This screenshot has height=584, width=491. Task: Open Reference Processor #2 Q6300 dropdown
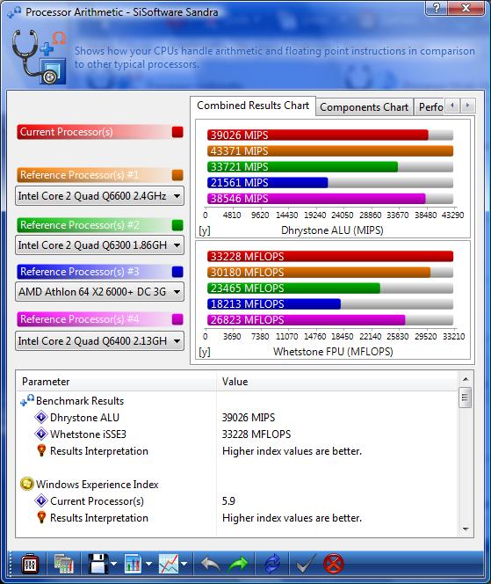[99, 245]
